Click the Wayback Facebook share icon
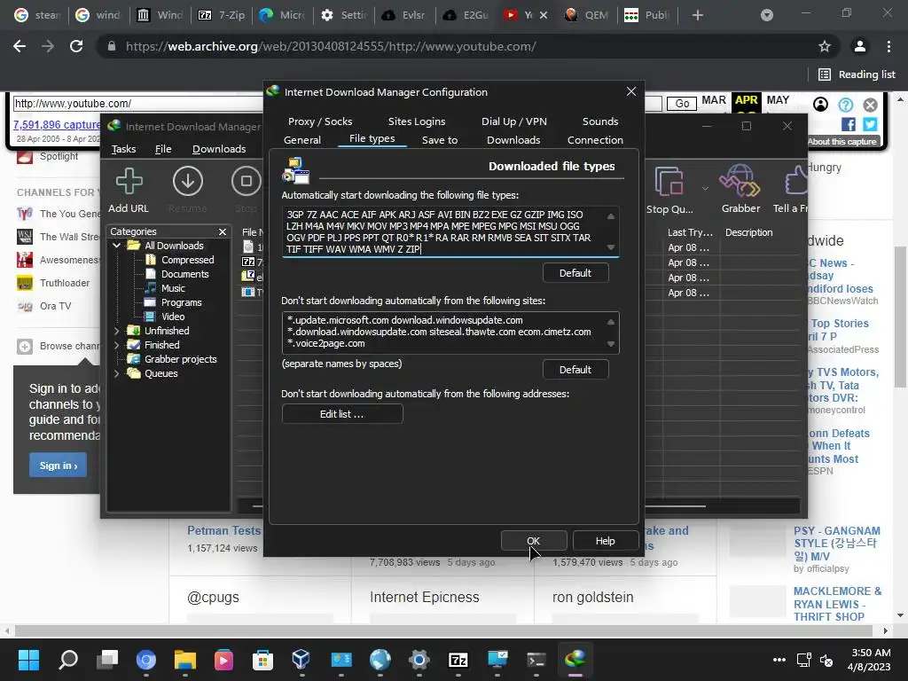The width and height of the screenshot is (908, 681). pyautogui.click(x=849, y=124)
